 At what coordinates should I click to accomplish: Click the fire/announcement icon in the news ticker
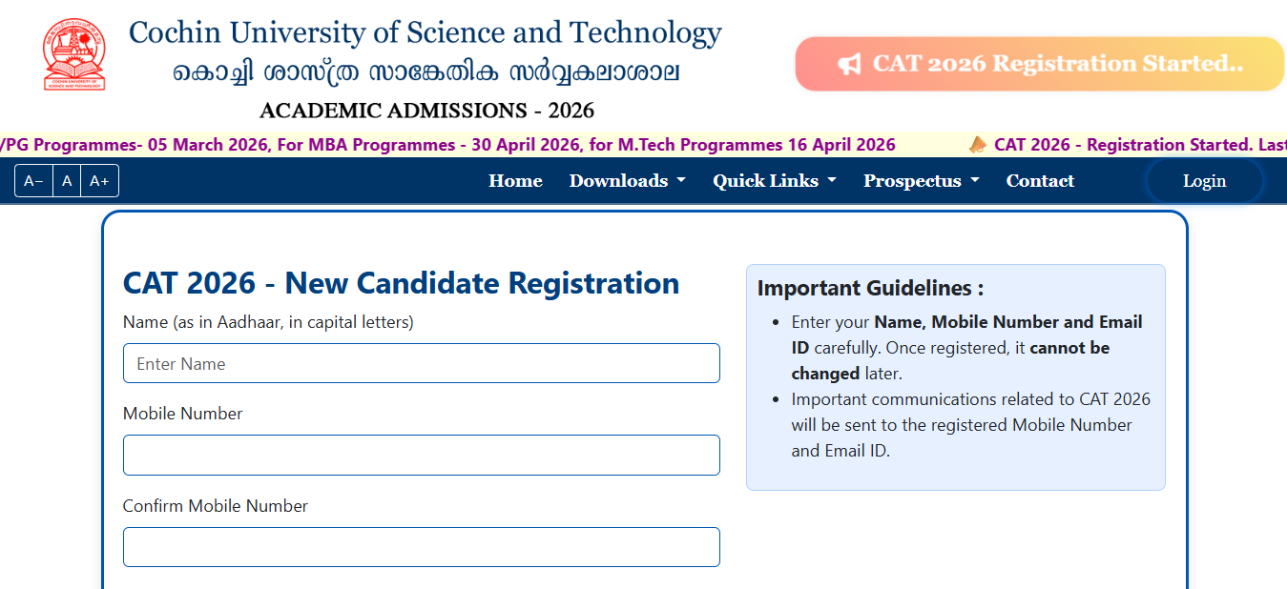coord(979,144)
